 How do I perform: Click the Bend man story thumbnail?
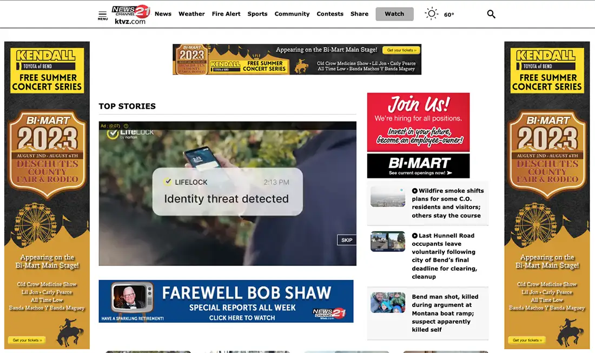388,303
